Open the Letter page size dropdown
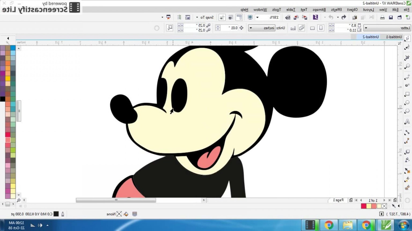The image size is (412, 231). tap(366, 28)
